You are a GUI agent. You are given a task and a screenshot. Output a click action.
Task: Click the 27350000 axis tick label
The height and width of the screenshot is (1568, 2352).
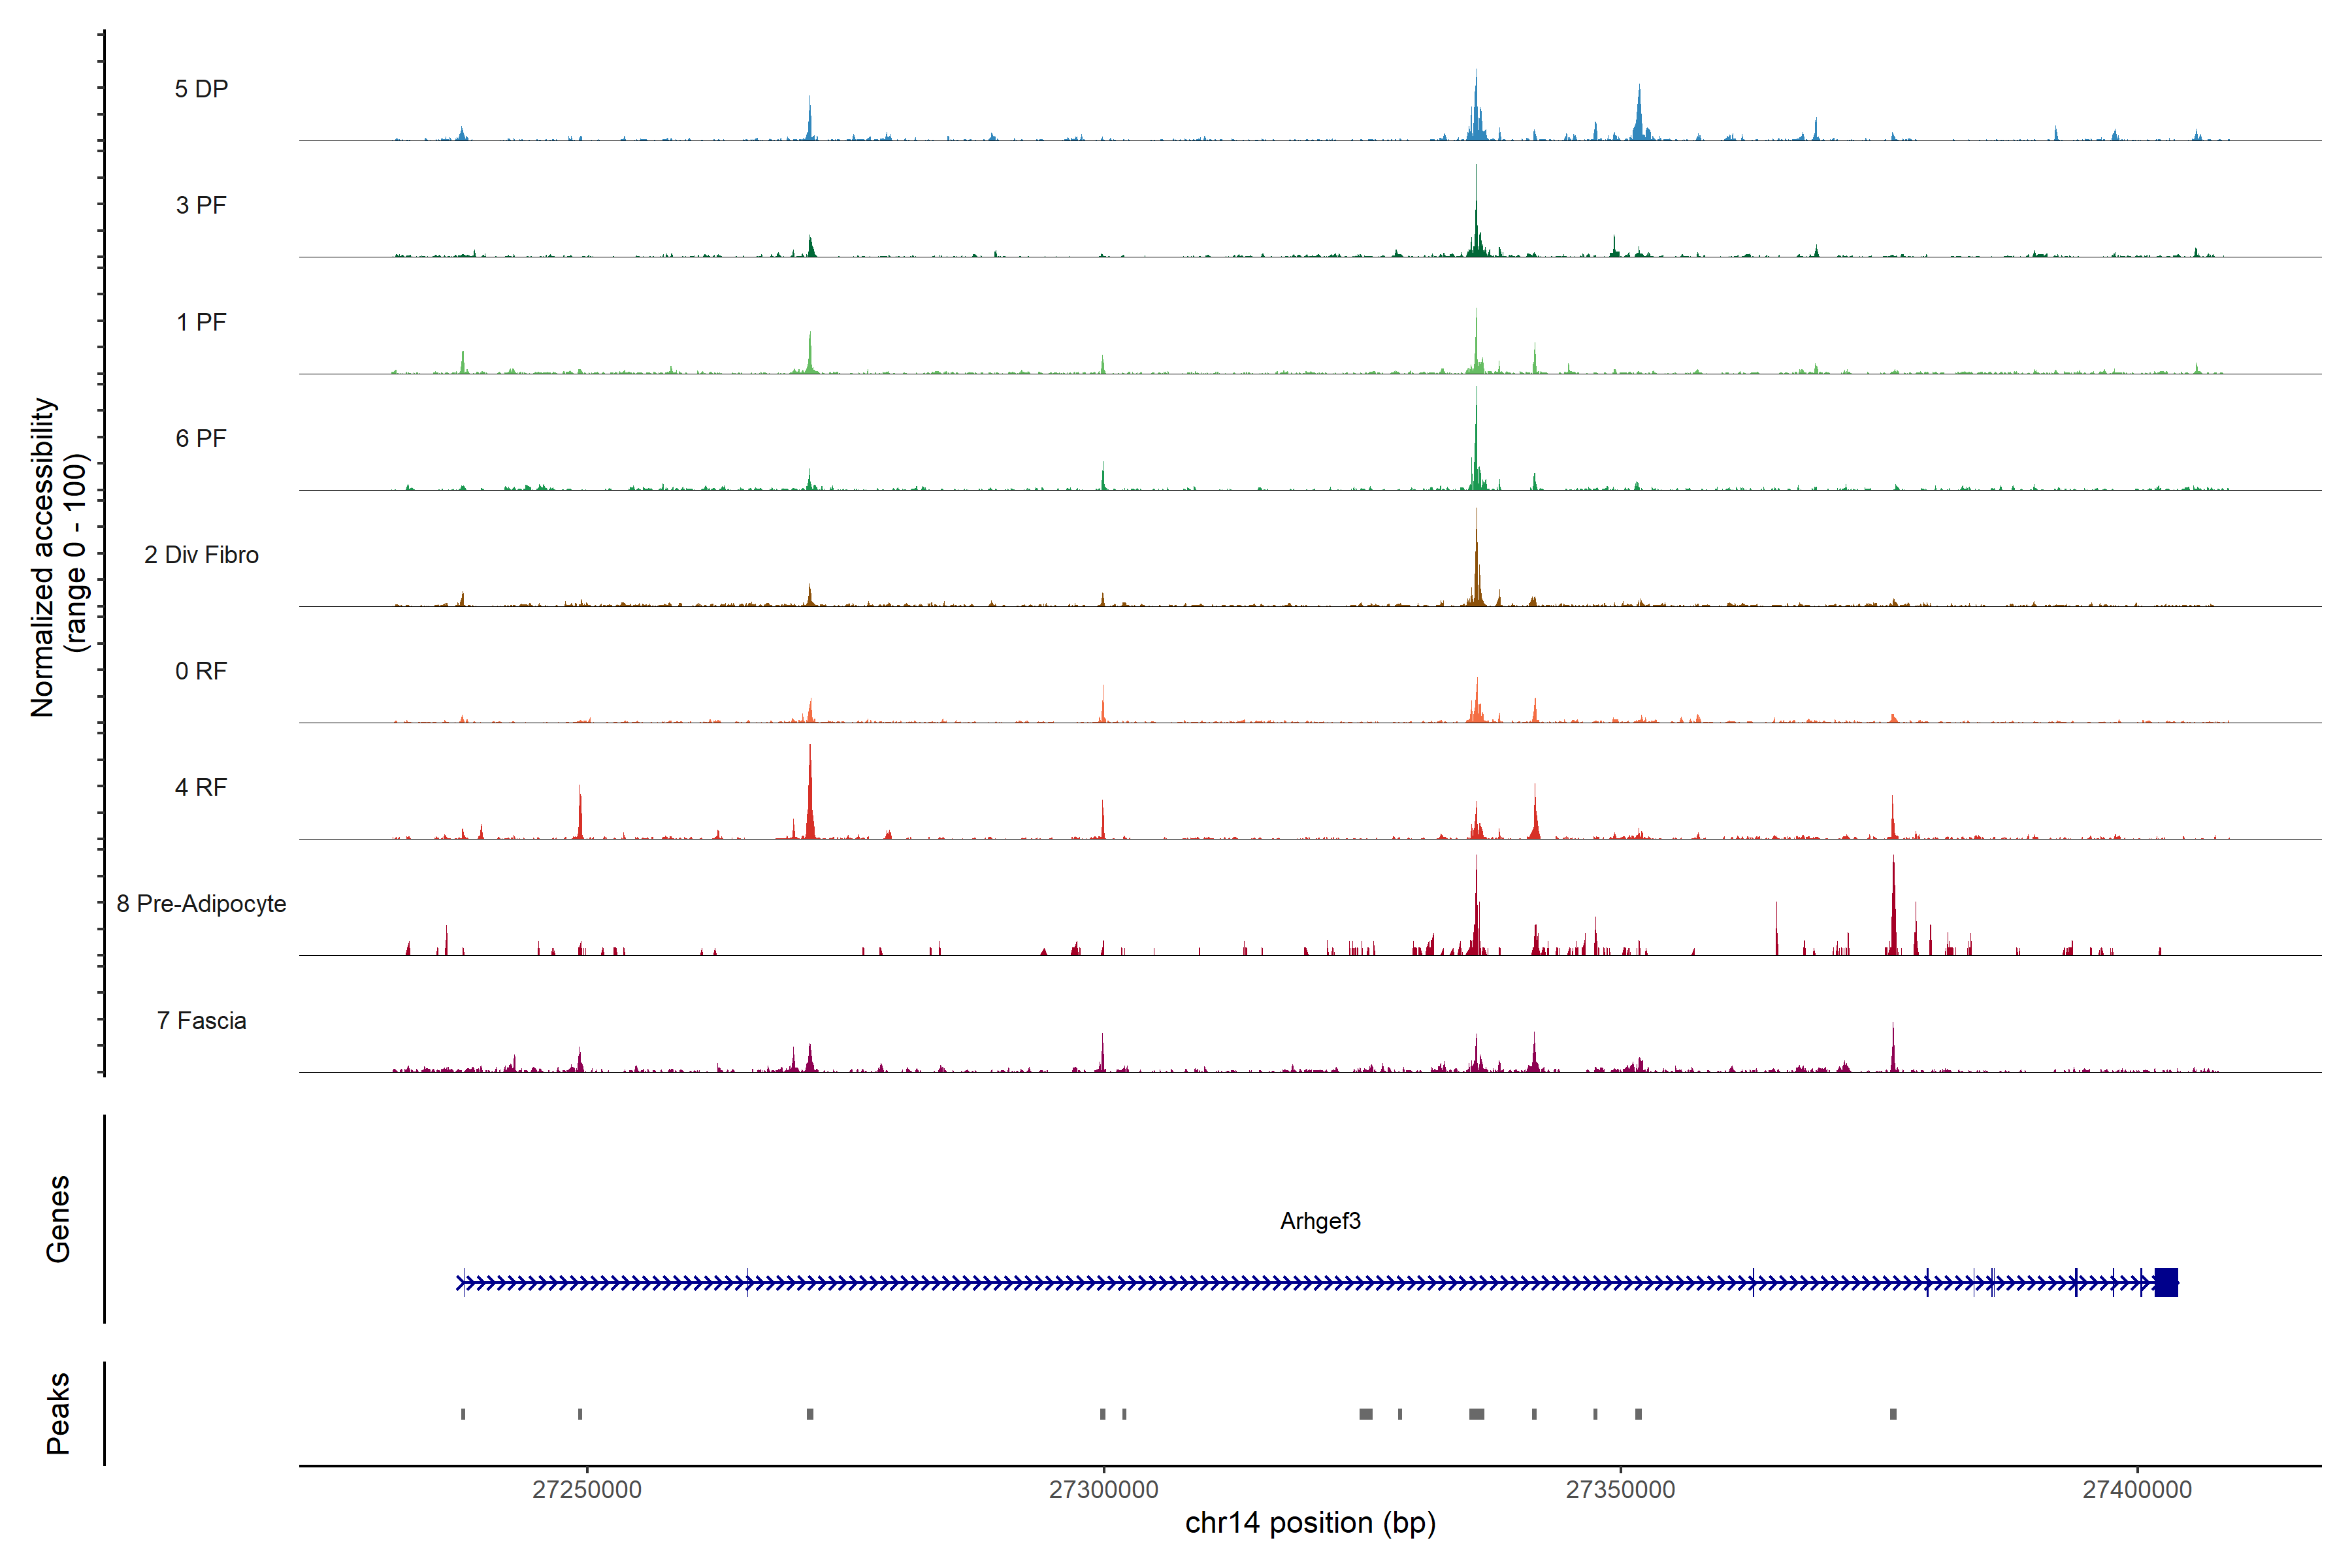point(1620,1490)
